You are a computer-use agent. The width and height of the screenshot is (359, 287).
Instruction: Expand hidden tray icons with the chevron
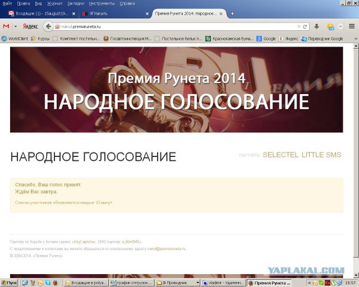(x=309, y=283)
